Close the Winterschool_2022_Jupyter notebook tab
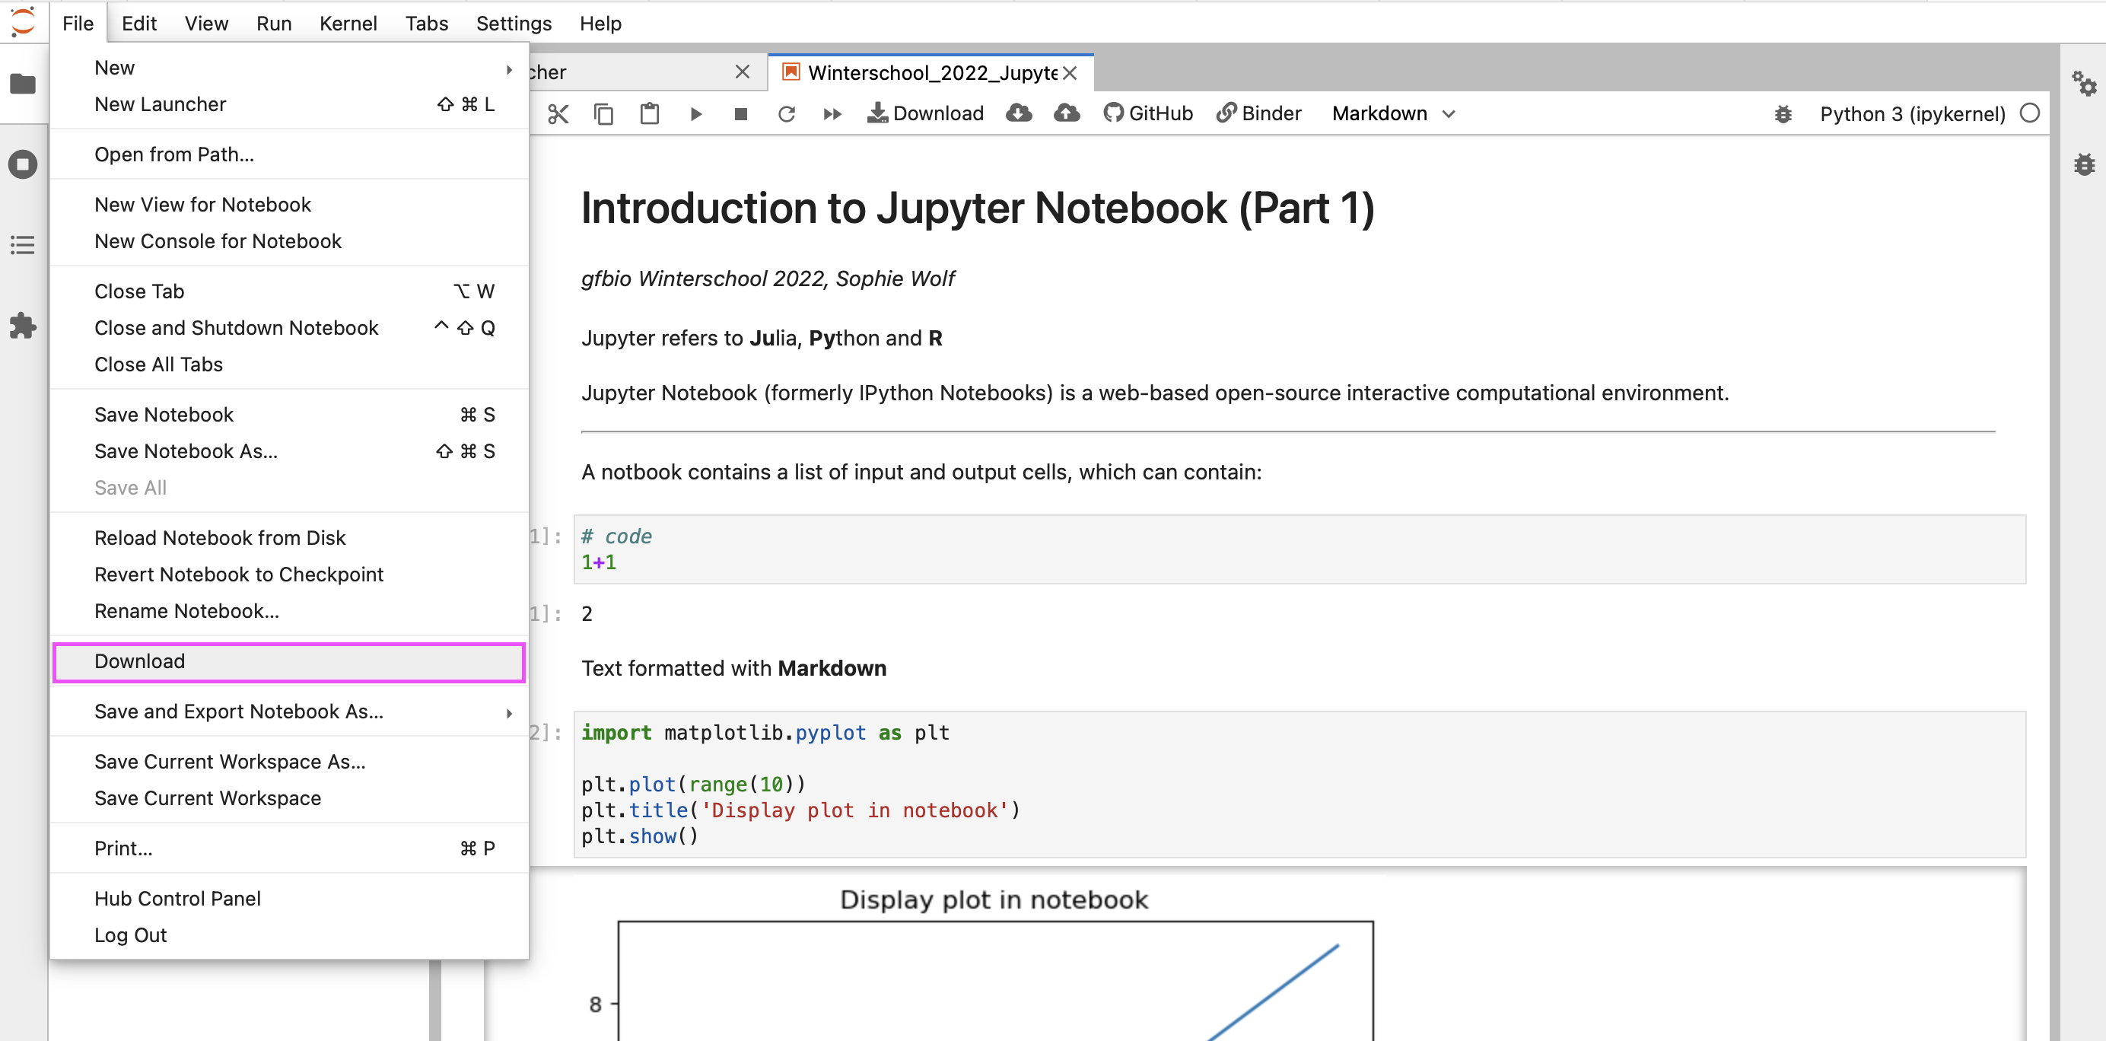The image size is (2106, 1041). click(1069, 73)
